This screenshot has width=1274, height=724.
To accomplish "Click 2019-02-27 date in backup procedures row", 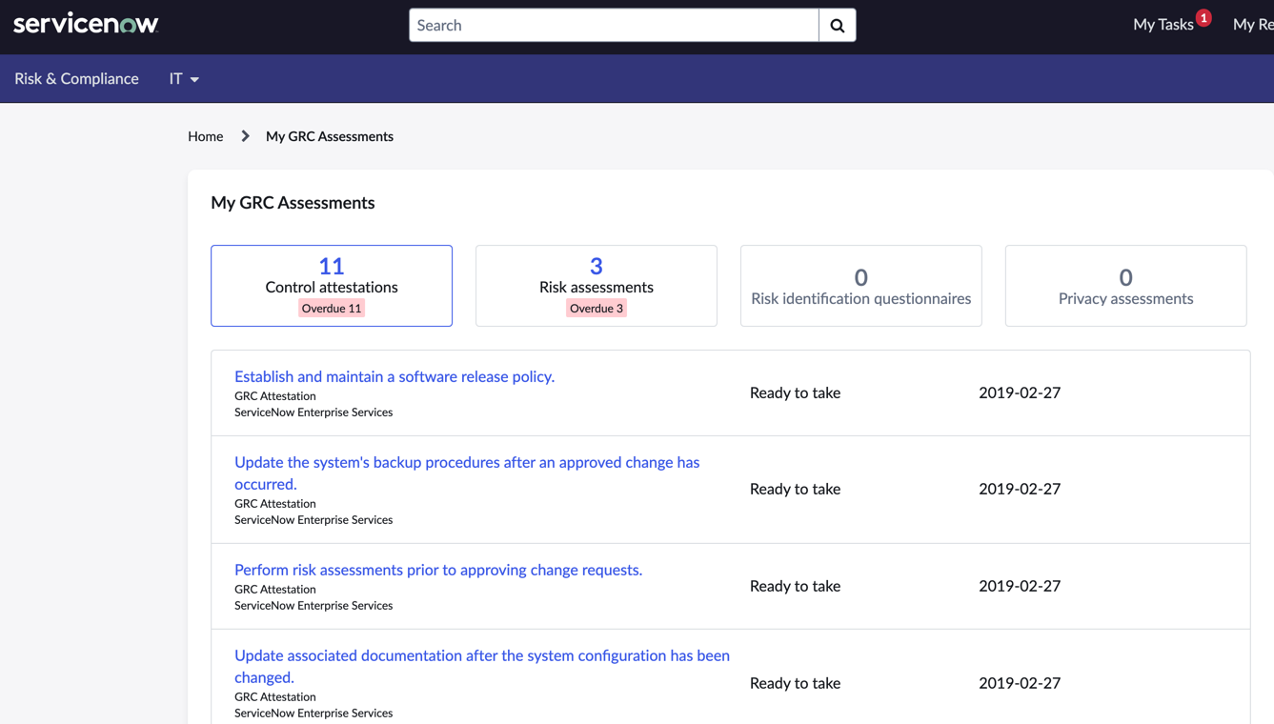I will point(1020,489).
